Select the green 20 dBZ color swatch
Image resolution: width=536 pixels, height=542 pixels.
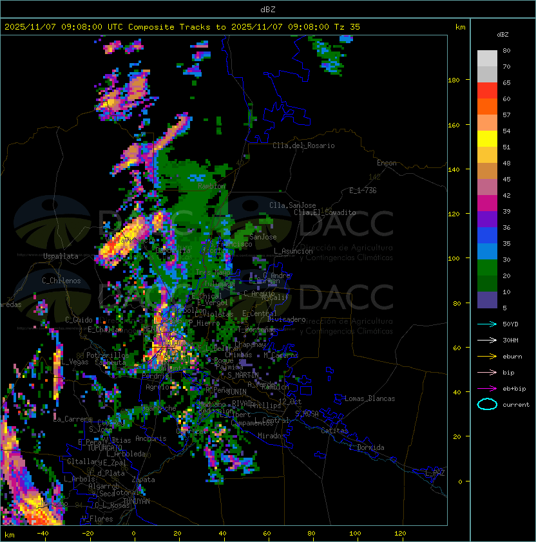[x=487, y=268]
